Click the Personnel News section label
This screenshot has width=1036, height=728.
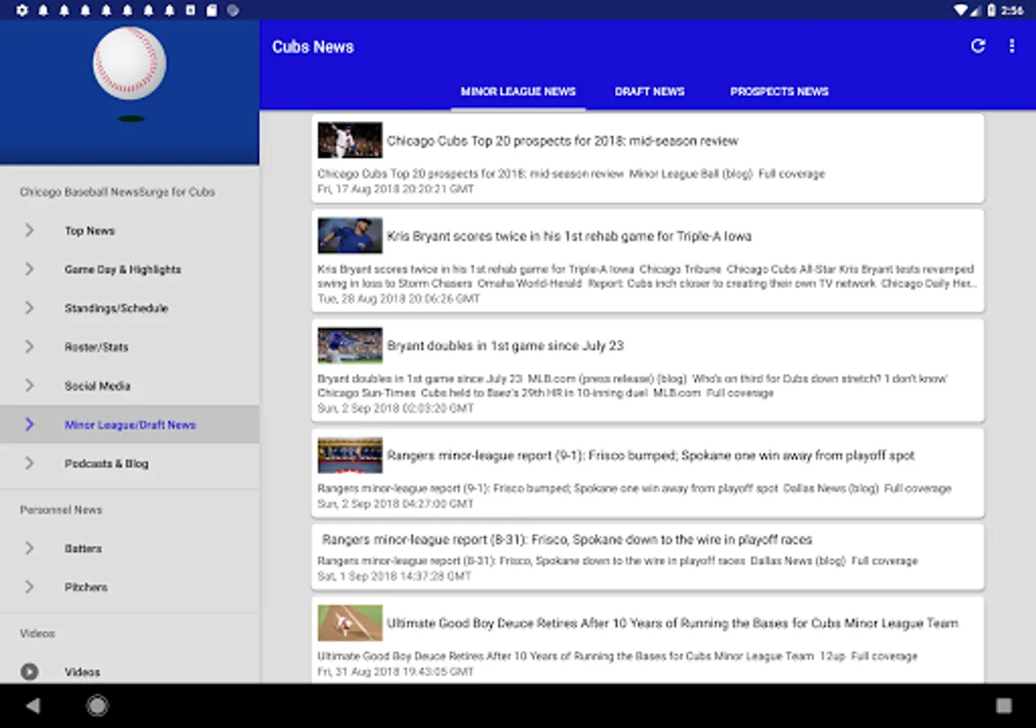(61, 510)
